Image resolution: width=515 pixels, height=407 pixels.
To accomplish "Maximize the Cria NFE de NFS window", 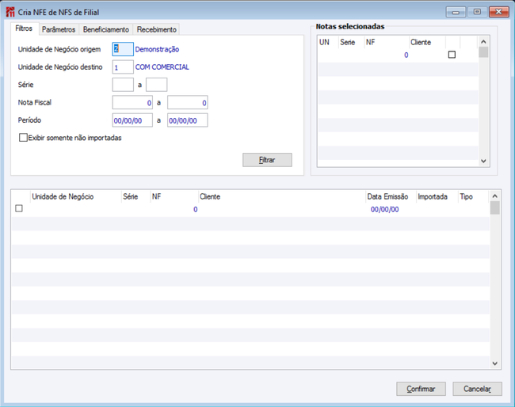I will 477,12.
